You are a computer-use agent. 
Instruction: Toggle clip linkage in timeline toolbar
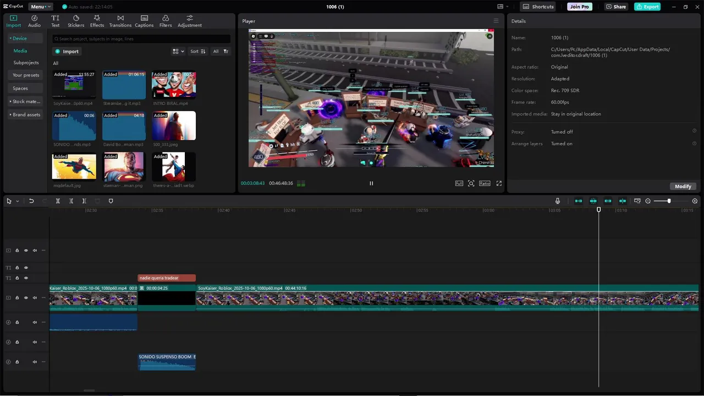coord(608,201)
